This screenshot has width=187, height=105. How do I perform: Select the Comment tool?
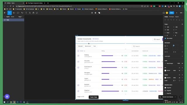37,13
